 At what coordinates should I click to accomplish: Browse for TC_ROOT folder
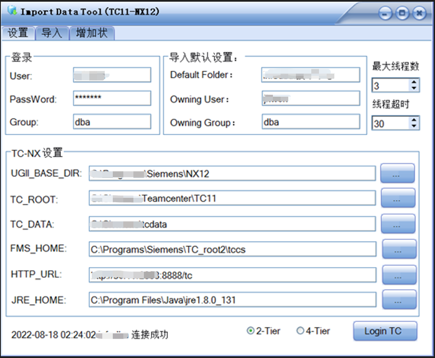tap(398, 198)
